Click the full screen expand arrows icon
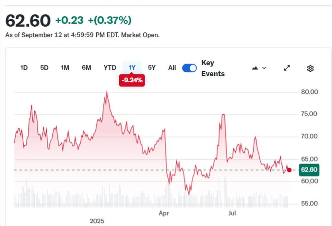 tap(287, 68)
